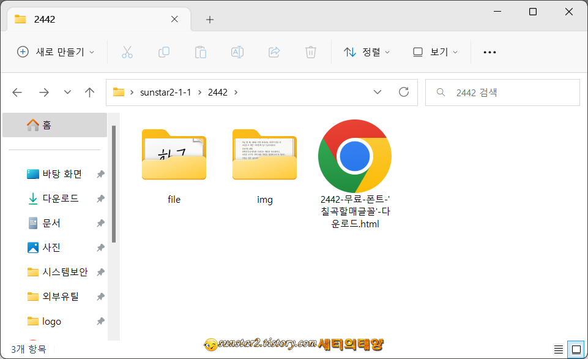Click the Copy icon in the toolbar

pos(164,52)
